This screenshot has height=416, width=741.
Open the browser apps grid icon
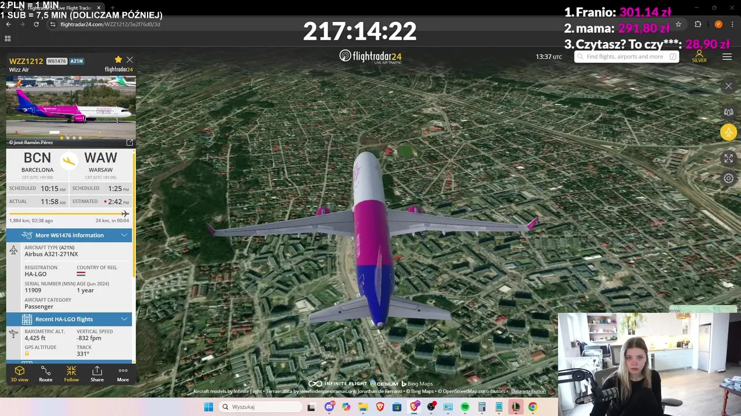coord(8,38)
